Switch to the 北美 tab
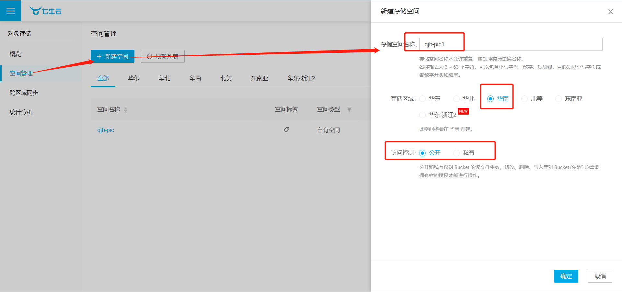This screenshot has height=292, width=622. pos(226,78)
